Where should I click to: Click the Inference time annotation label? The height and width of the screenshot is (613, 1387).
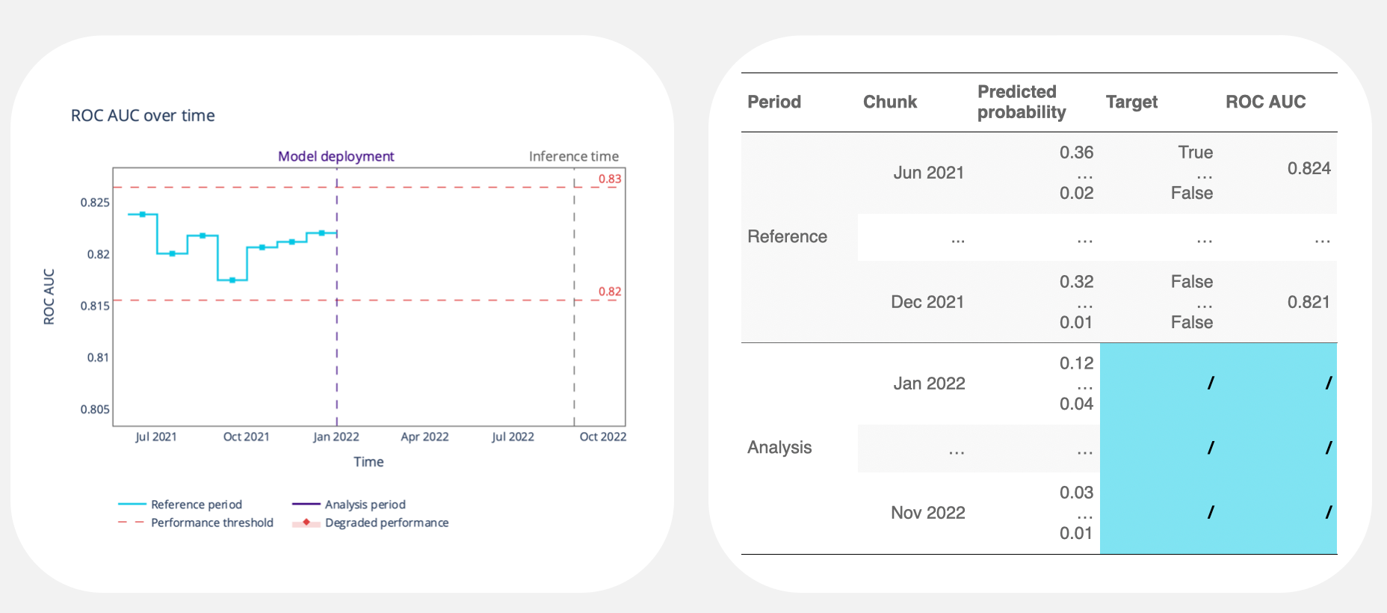573,156
